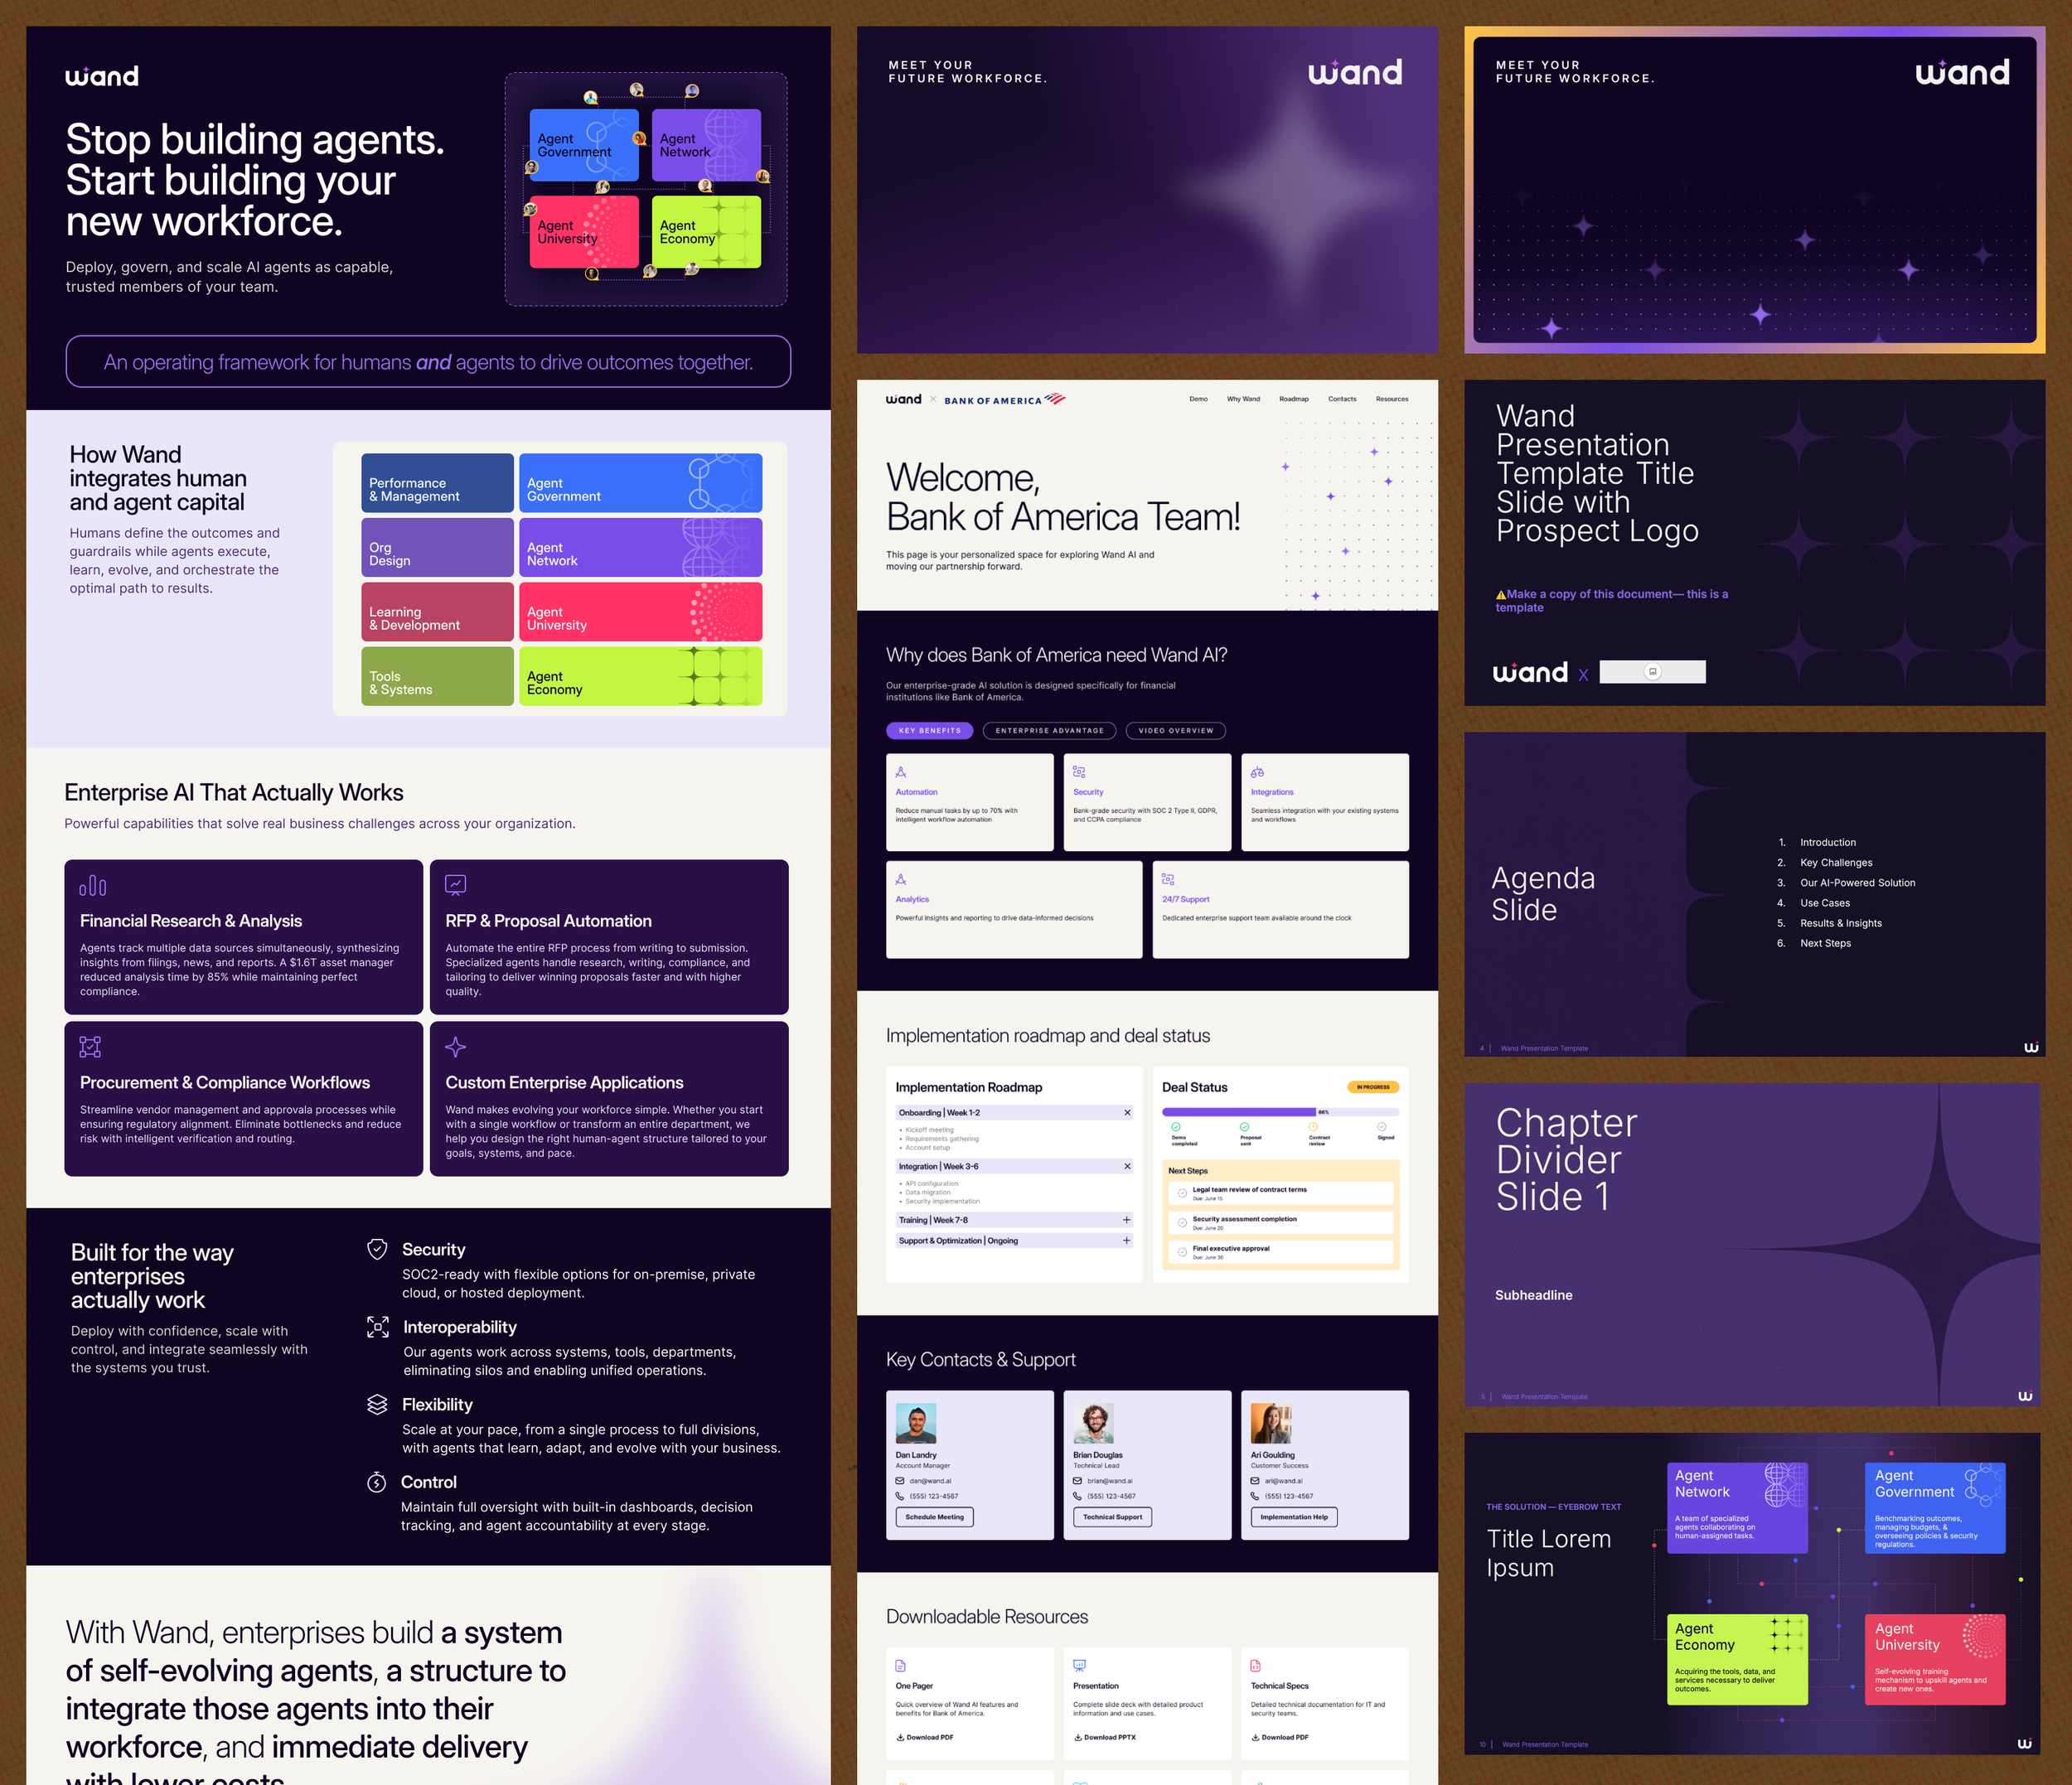
Task: Click the Flexibility layers icon
Action: pyautogui.click(x=377, y=1404)
